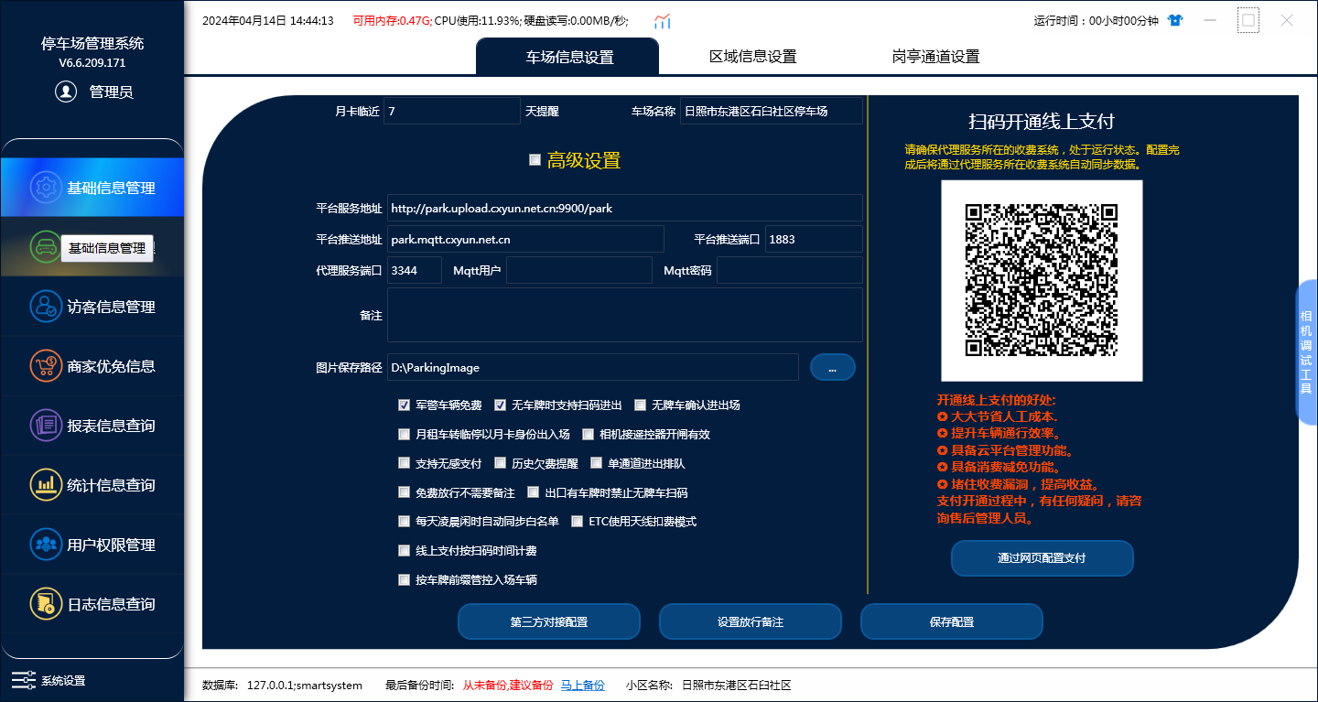The width and height of the screenshot is (1318, 702).
Task: Open 访客信息管理 visitor icon
Action: tap(45, 307)
